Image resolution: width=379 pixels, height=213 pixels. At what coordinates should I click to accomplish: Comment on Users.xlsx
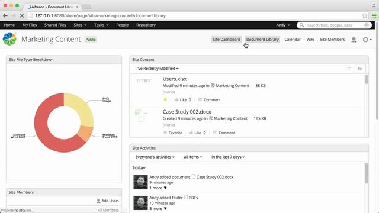(209, 100)
